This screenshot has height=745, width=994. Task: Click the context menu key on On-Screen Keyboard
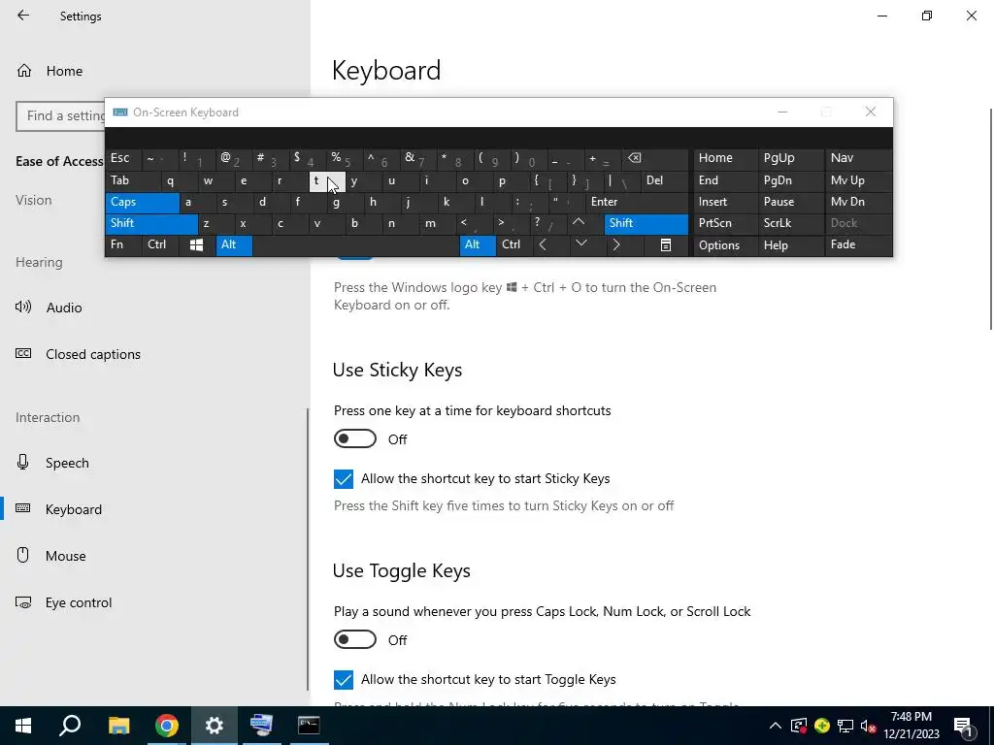click(x=666, y=245)
